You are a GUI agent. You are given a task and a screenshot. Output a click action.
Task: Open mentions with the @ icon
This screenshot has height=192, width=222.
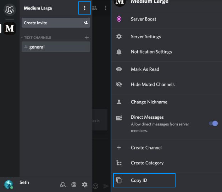point(74,185)
